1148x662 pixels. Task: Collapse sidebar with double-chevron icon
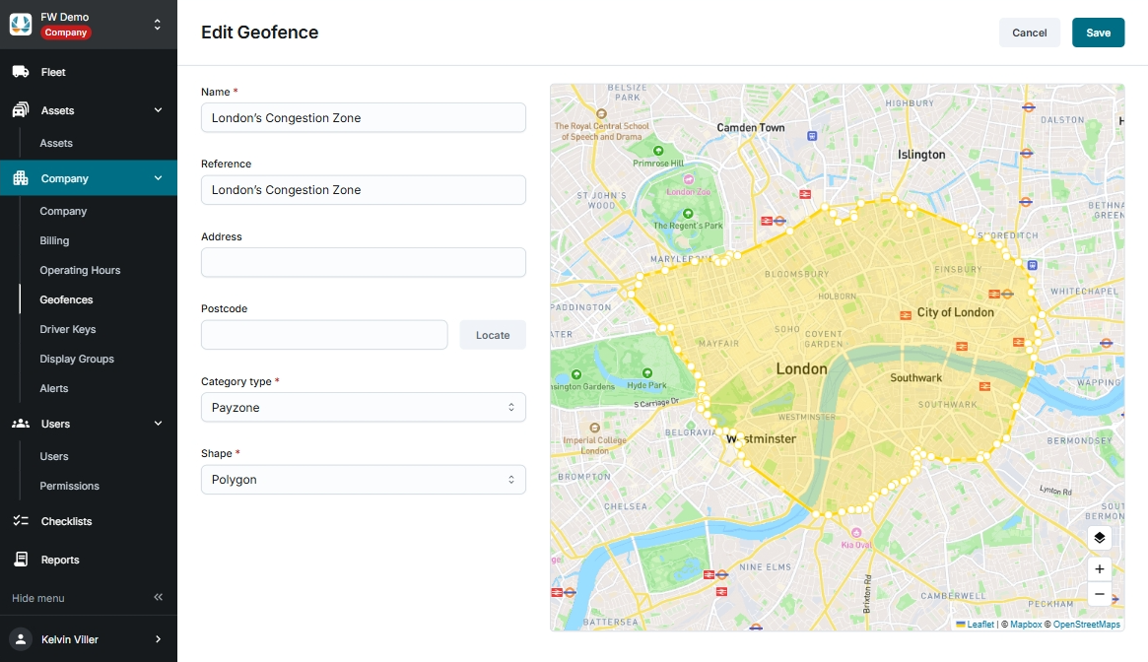(x=158, y=597)
